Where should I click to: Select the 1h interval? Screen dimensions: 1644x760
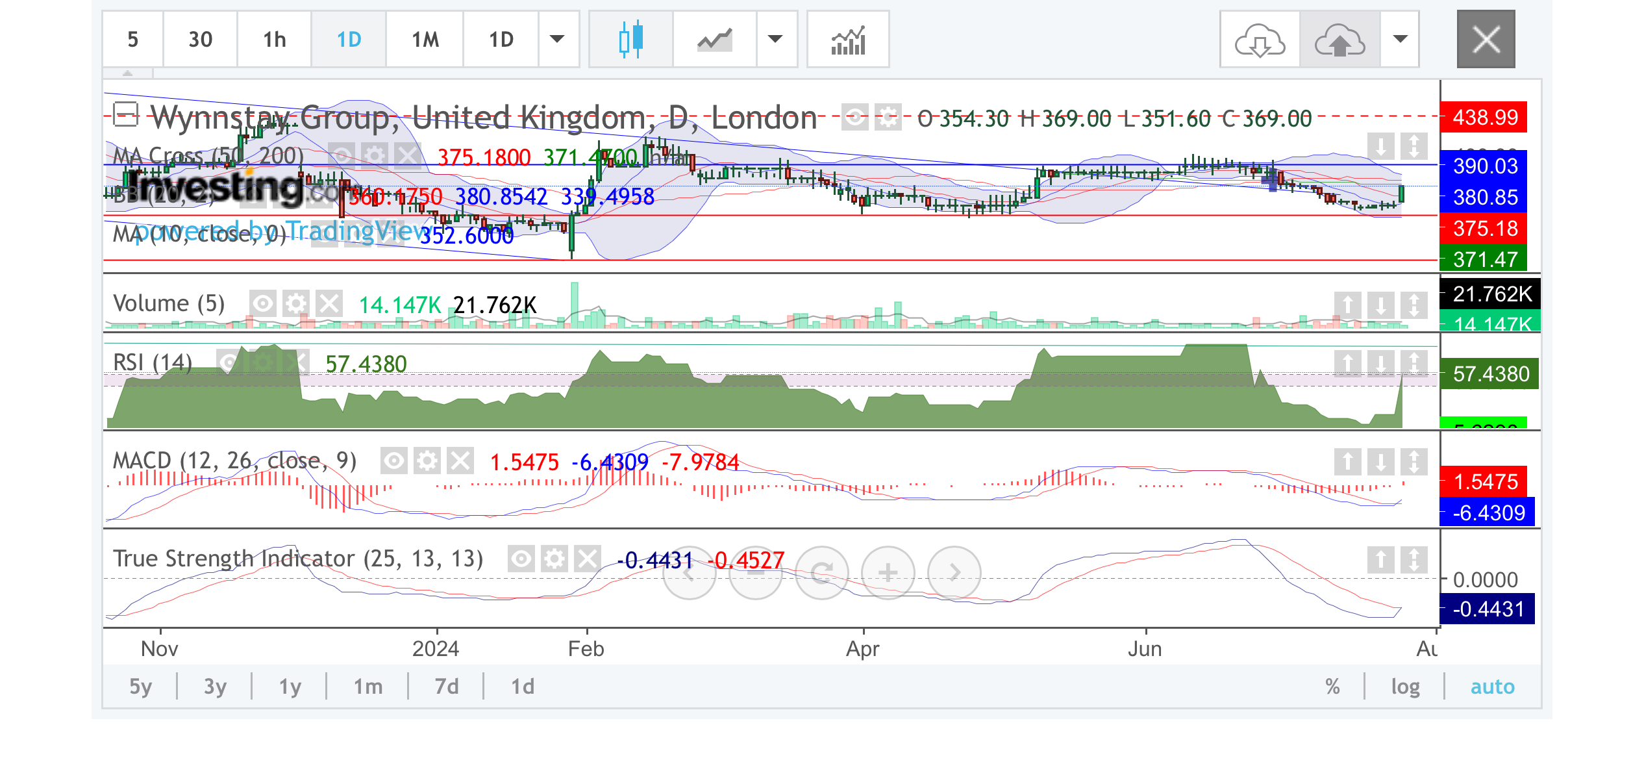coord(275,40)
